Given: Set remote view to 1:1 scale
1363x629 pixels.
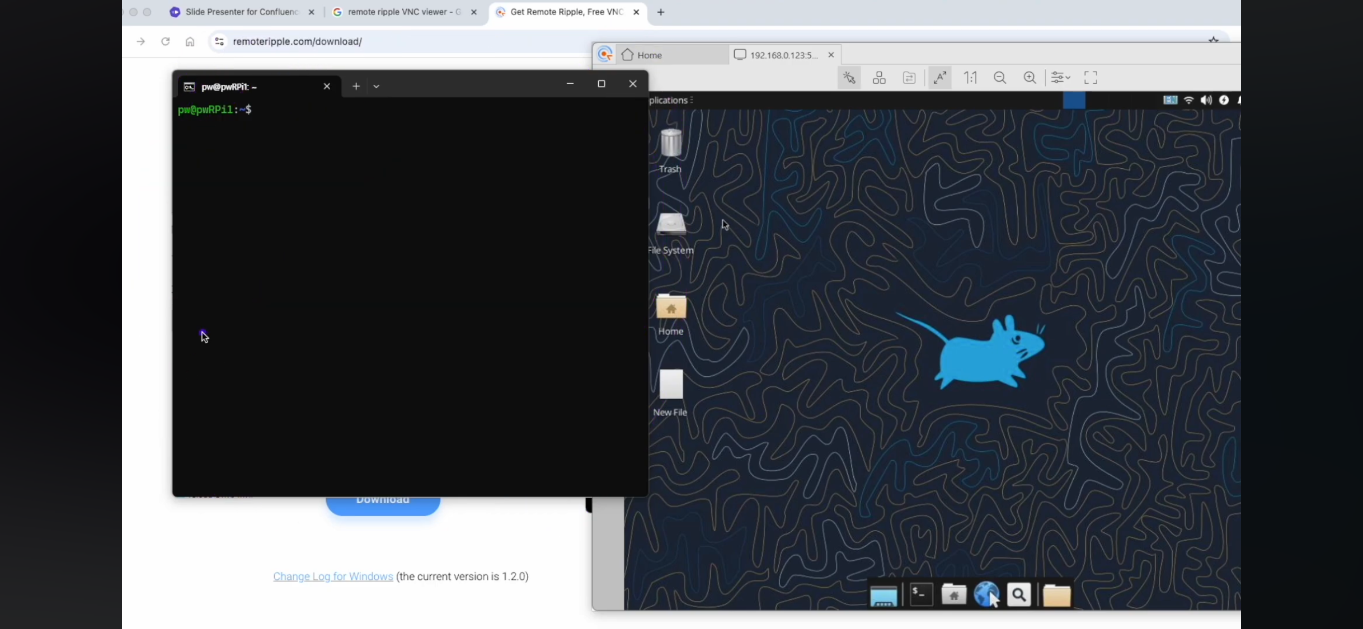Looking at the screenshot, I should pyautogui.click(x=970, y=78).
